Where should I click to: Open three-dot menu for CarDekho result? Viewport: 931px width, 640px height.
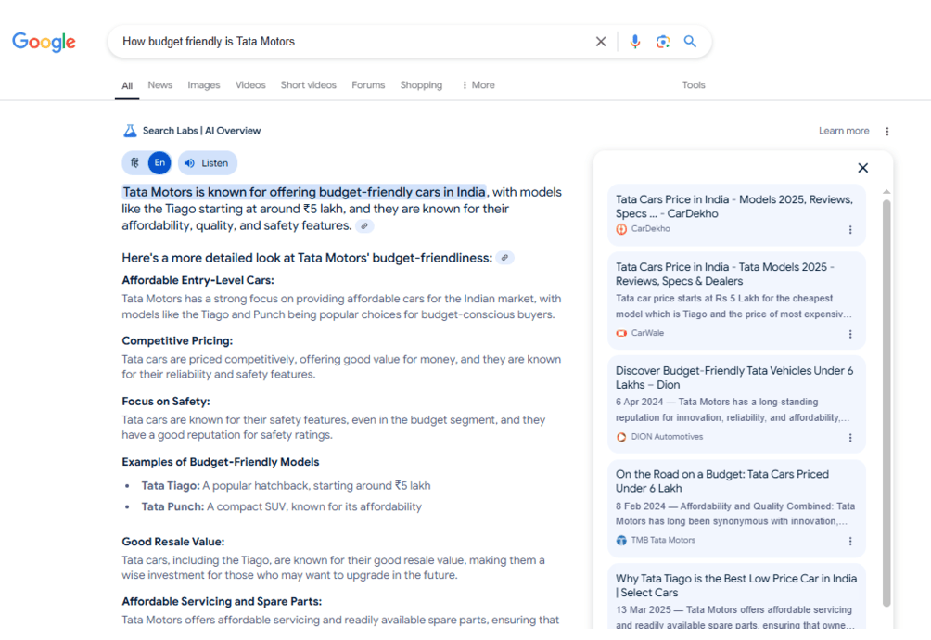pyautogui.click(x=850, y=230)
